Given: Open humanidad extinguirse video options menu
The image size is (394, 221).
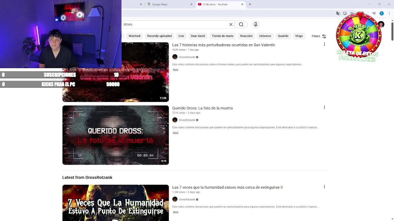Looking at the screenshot, I should click(324, 187).
